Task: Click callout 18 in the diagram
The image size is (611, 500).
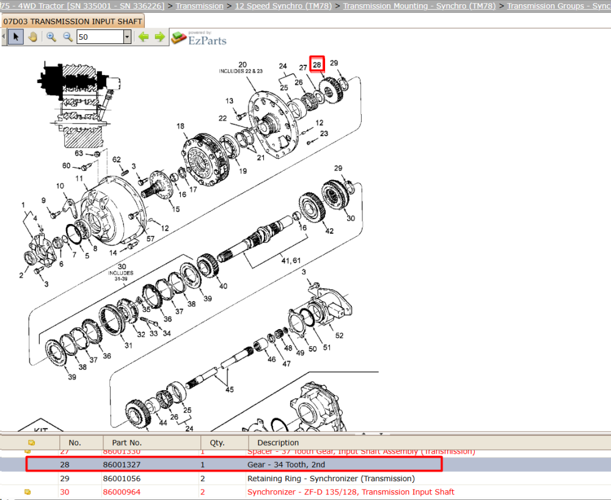Action: [x=180, y=126]
